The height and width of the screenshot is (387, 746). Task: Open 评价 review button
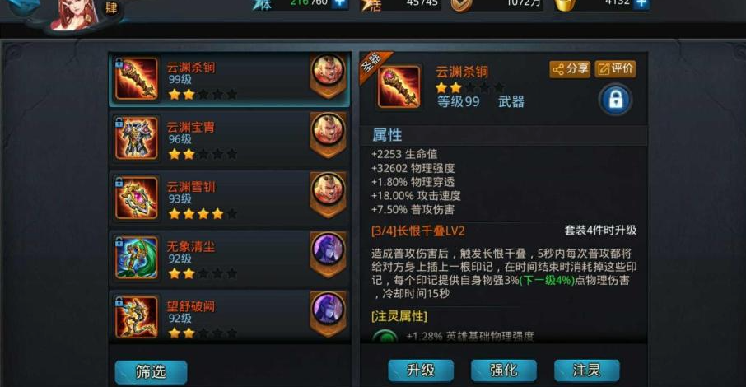pos(615,69)
